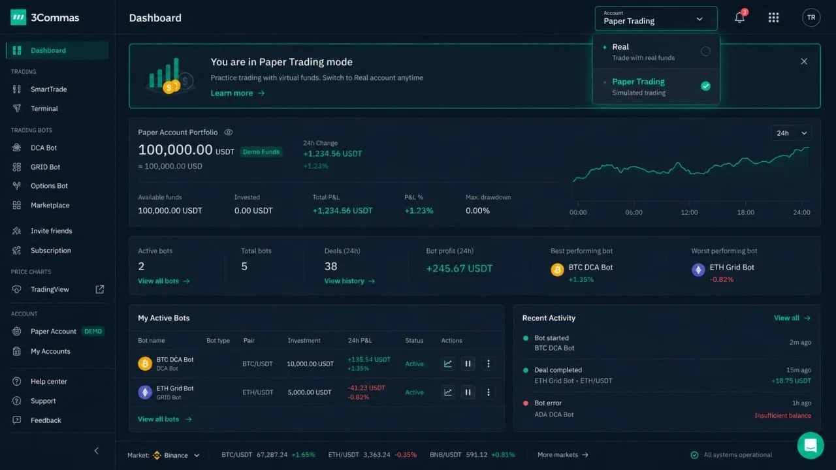Click the Insufficient balance error text
Viewport: 836px width, 470px height.
[782, 416]
